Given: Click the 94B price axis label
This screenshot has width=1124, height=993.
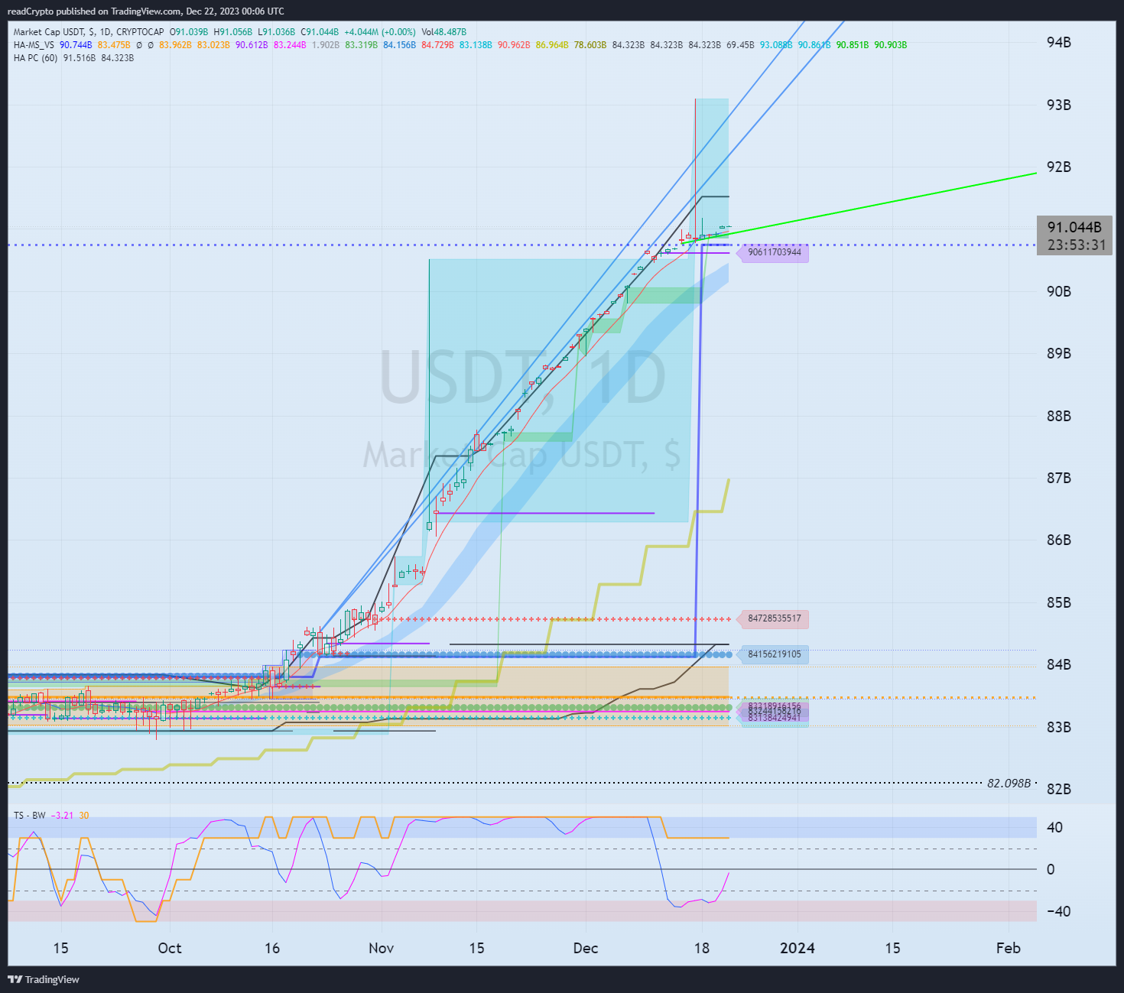Looking at the screenshot, I should (x=1059, y=42).
